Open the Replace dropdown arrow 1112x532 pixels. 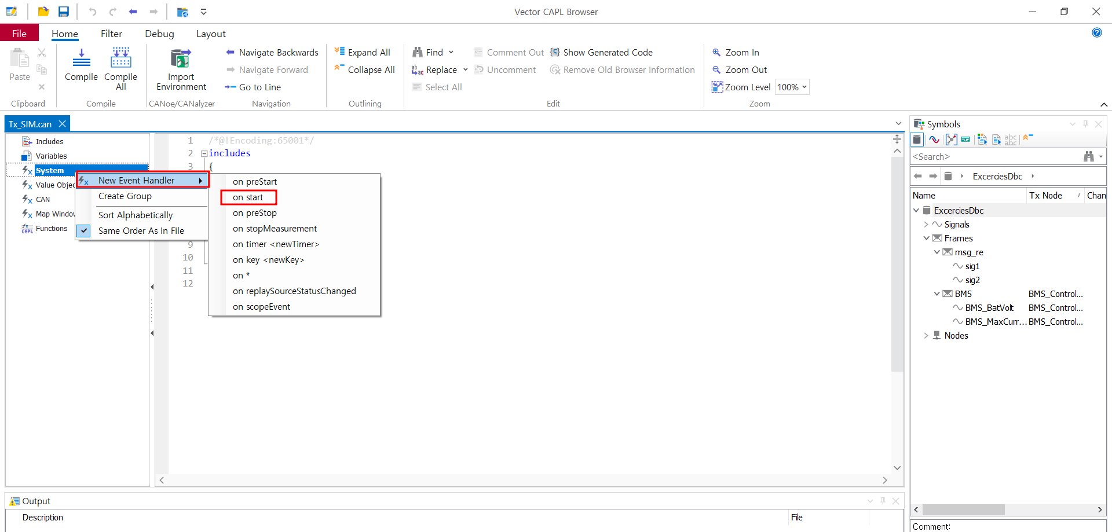coord(465,69)
